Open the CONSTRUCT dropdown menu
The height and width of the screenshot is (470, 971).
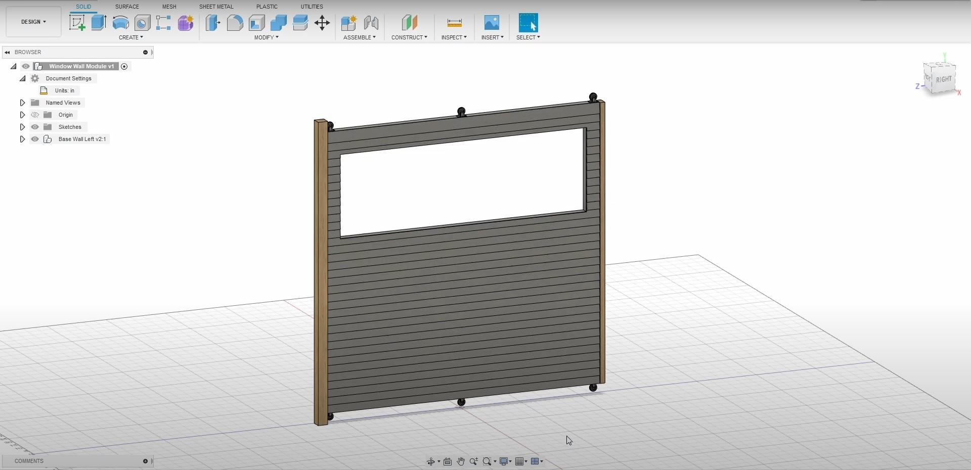point(409,37)
